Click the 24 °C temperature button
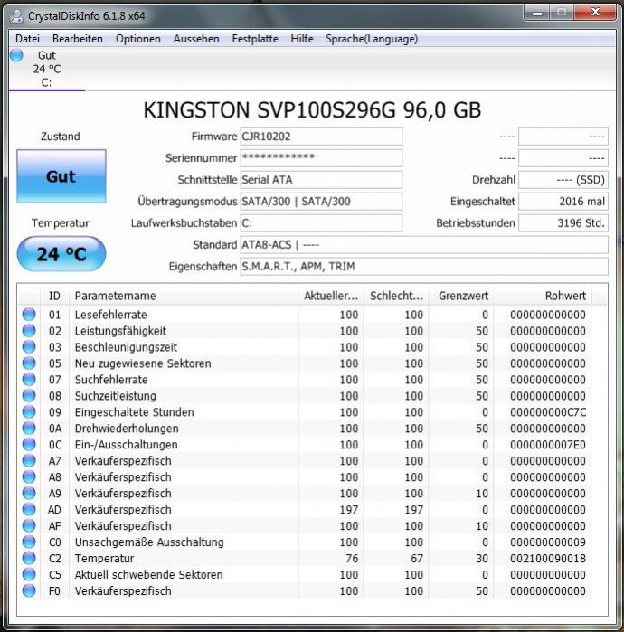 point(61,254)
